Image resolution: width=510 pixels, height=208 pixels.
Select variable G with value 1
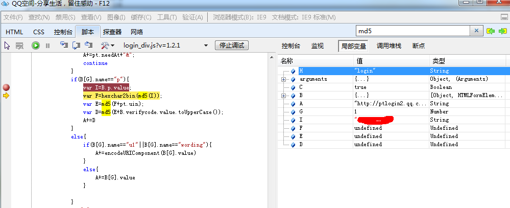tap(394, 111)
